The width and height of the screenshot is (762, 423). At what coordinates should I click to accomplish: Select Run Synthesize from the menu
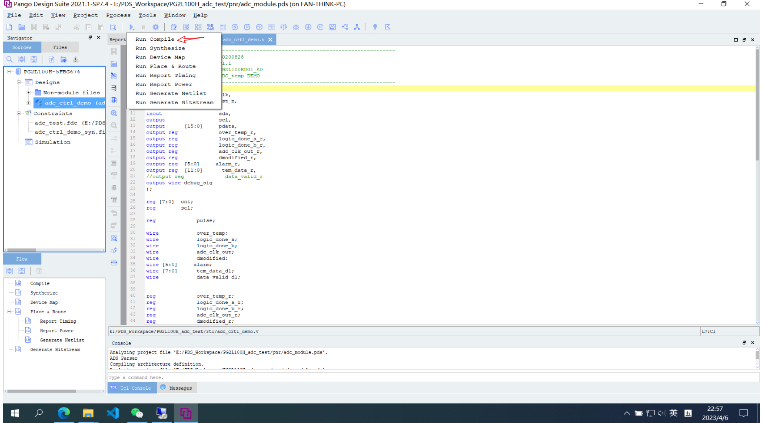(160, 48)
